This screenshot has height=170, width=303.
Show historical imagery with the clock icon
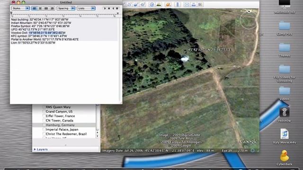[152, 5]
